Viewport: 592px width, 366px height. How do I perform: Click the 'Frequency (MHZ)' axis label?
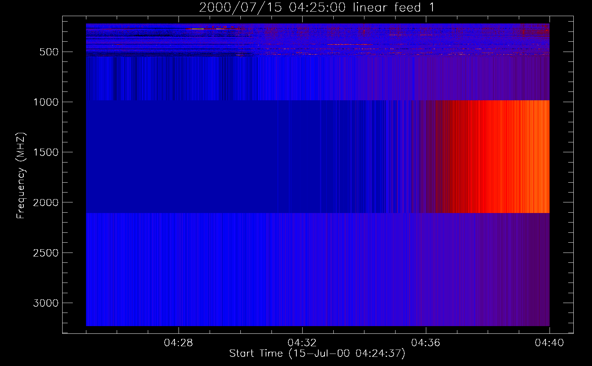click(21, 176)
